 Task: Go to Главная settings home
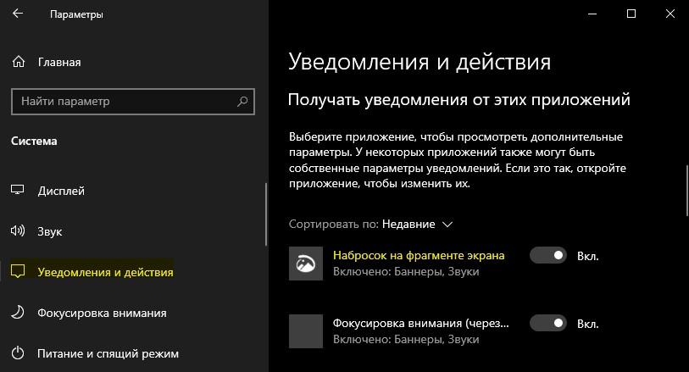point(59,63)
